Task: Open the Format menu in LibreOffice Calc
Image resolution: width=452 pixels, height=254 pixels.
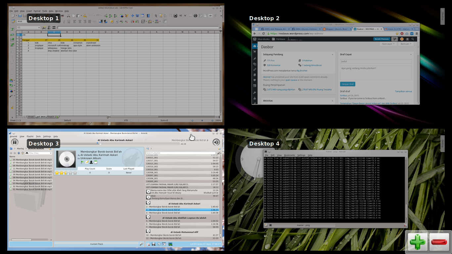Action: tap(37, 11)
